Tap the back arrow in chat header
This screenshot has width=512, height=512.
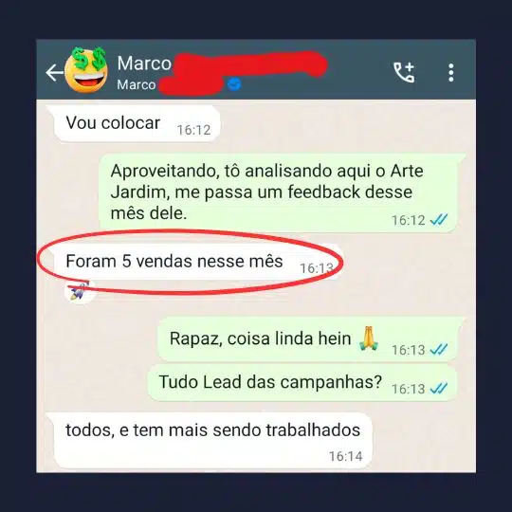[x=54, y=72]
